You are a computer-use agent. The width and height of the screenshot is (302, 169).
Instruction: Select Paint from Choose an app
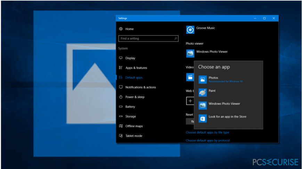coord(228,92)
